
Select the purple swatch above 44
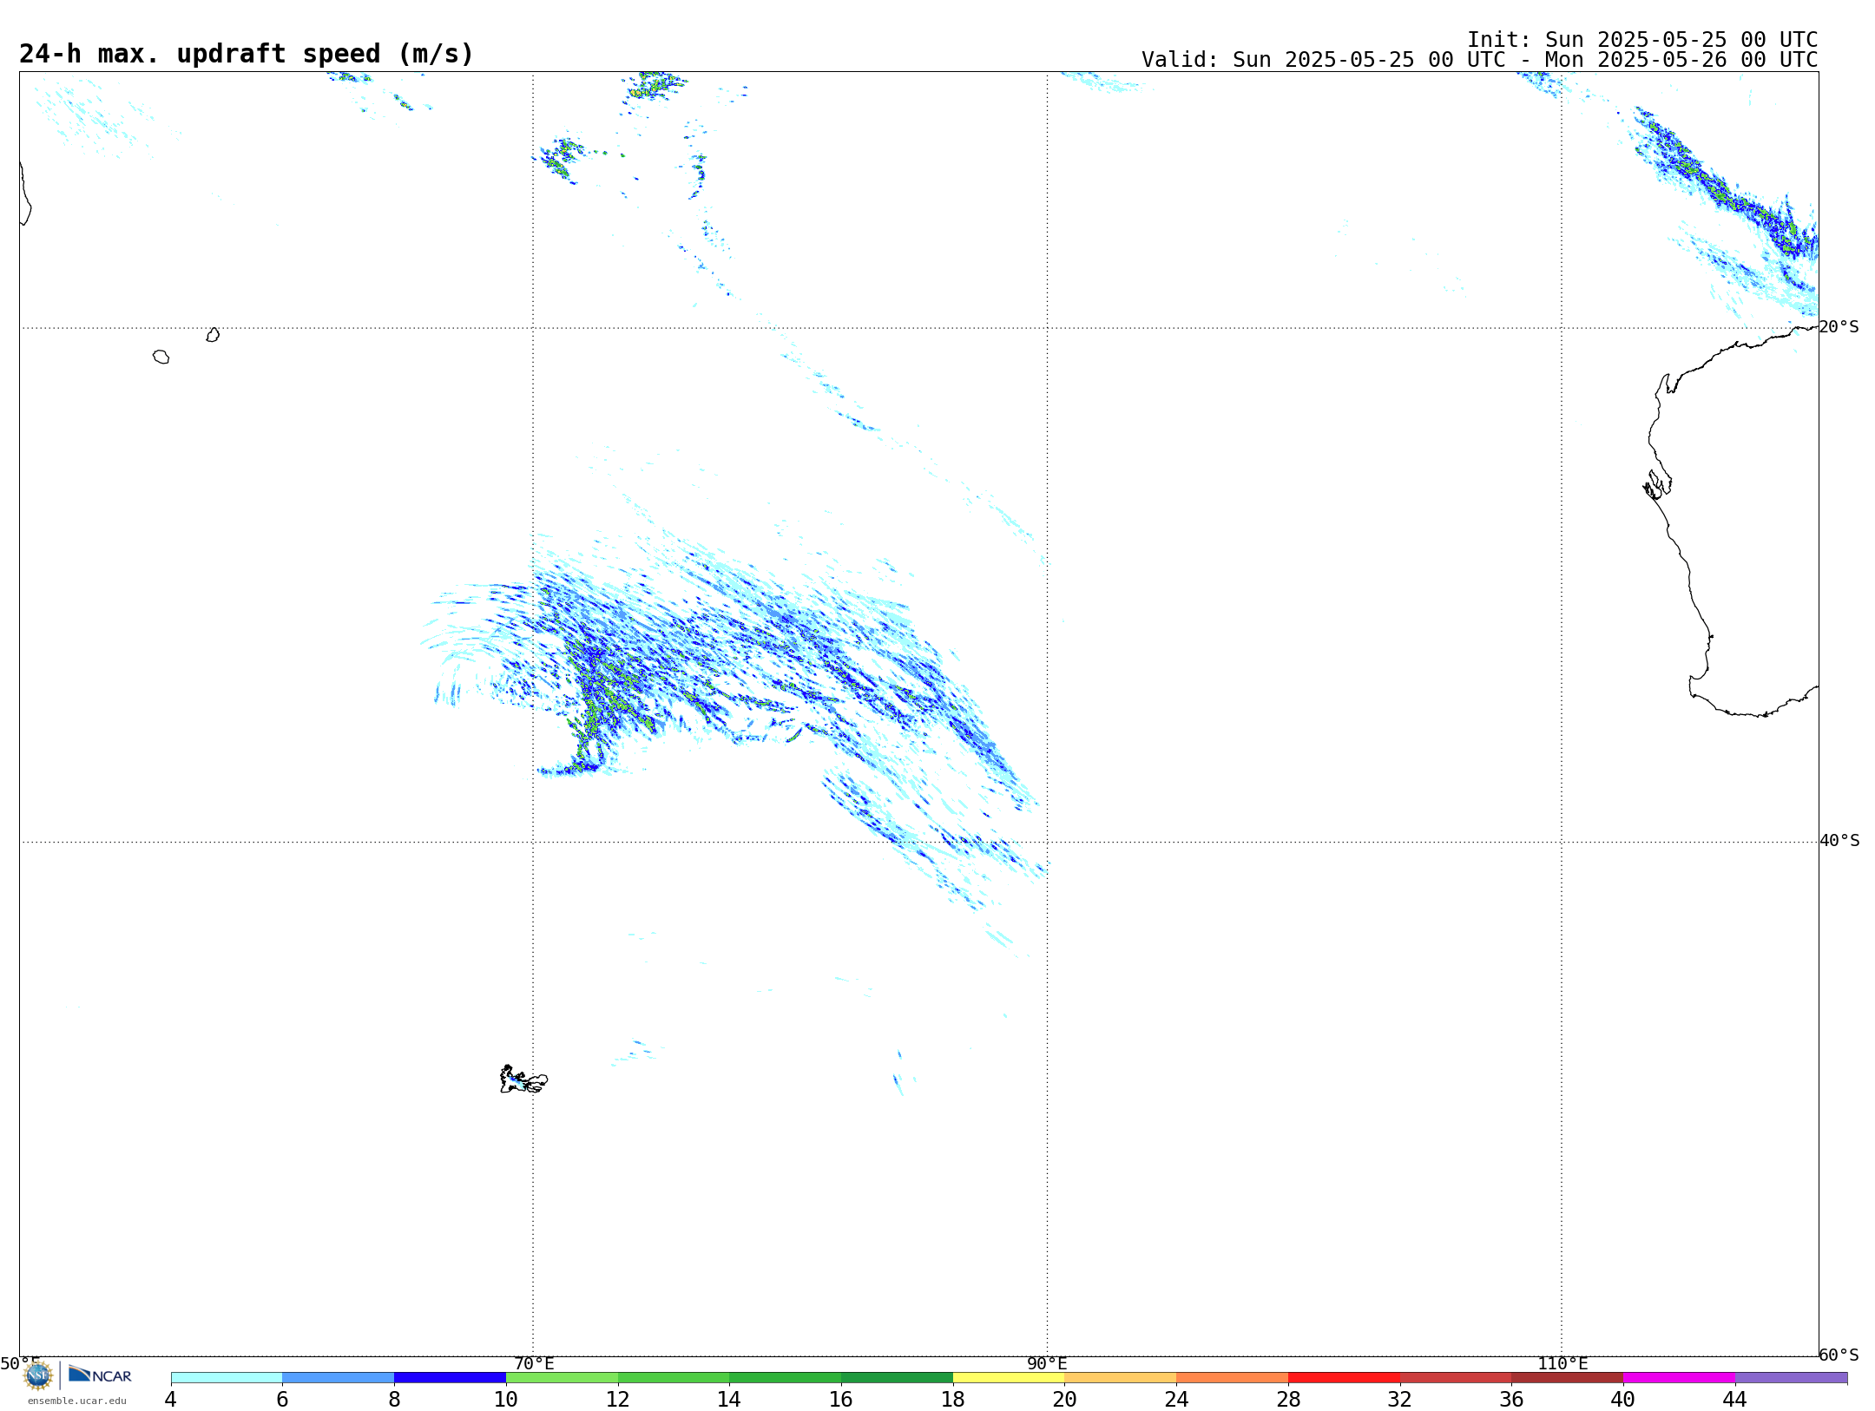click(x=1791, y=1377)
